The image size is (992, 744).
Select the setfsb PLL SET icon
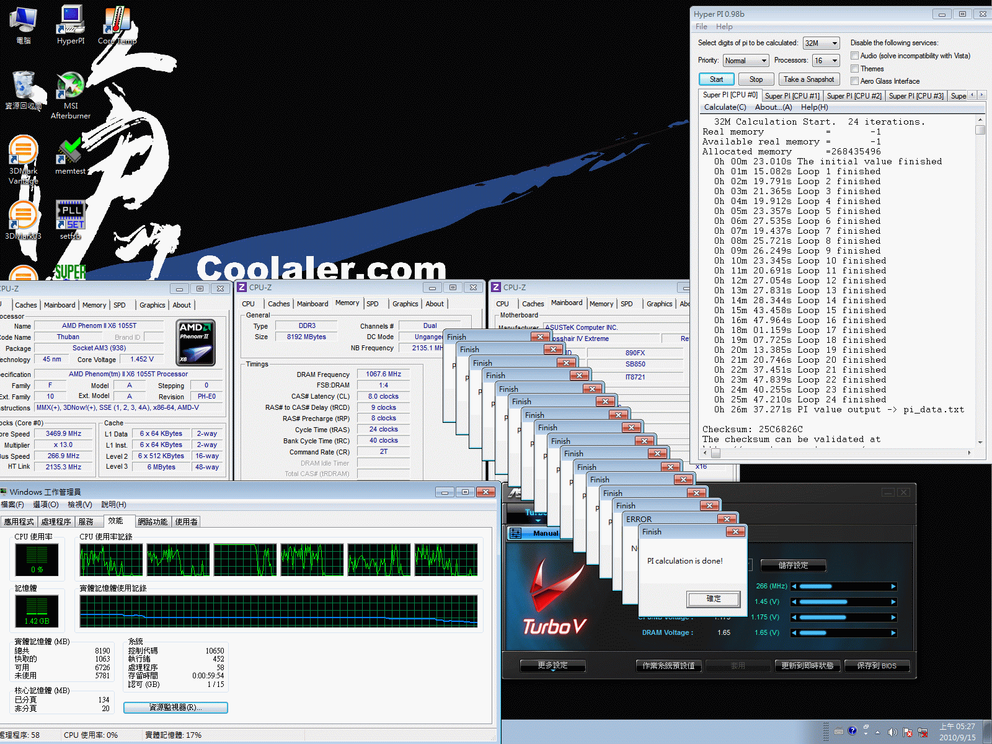71,219
